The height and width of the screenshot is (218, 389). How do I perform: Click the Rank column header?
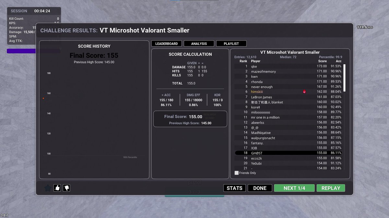(243, 61)
